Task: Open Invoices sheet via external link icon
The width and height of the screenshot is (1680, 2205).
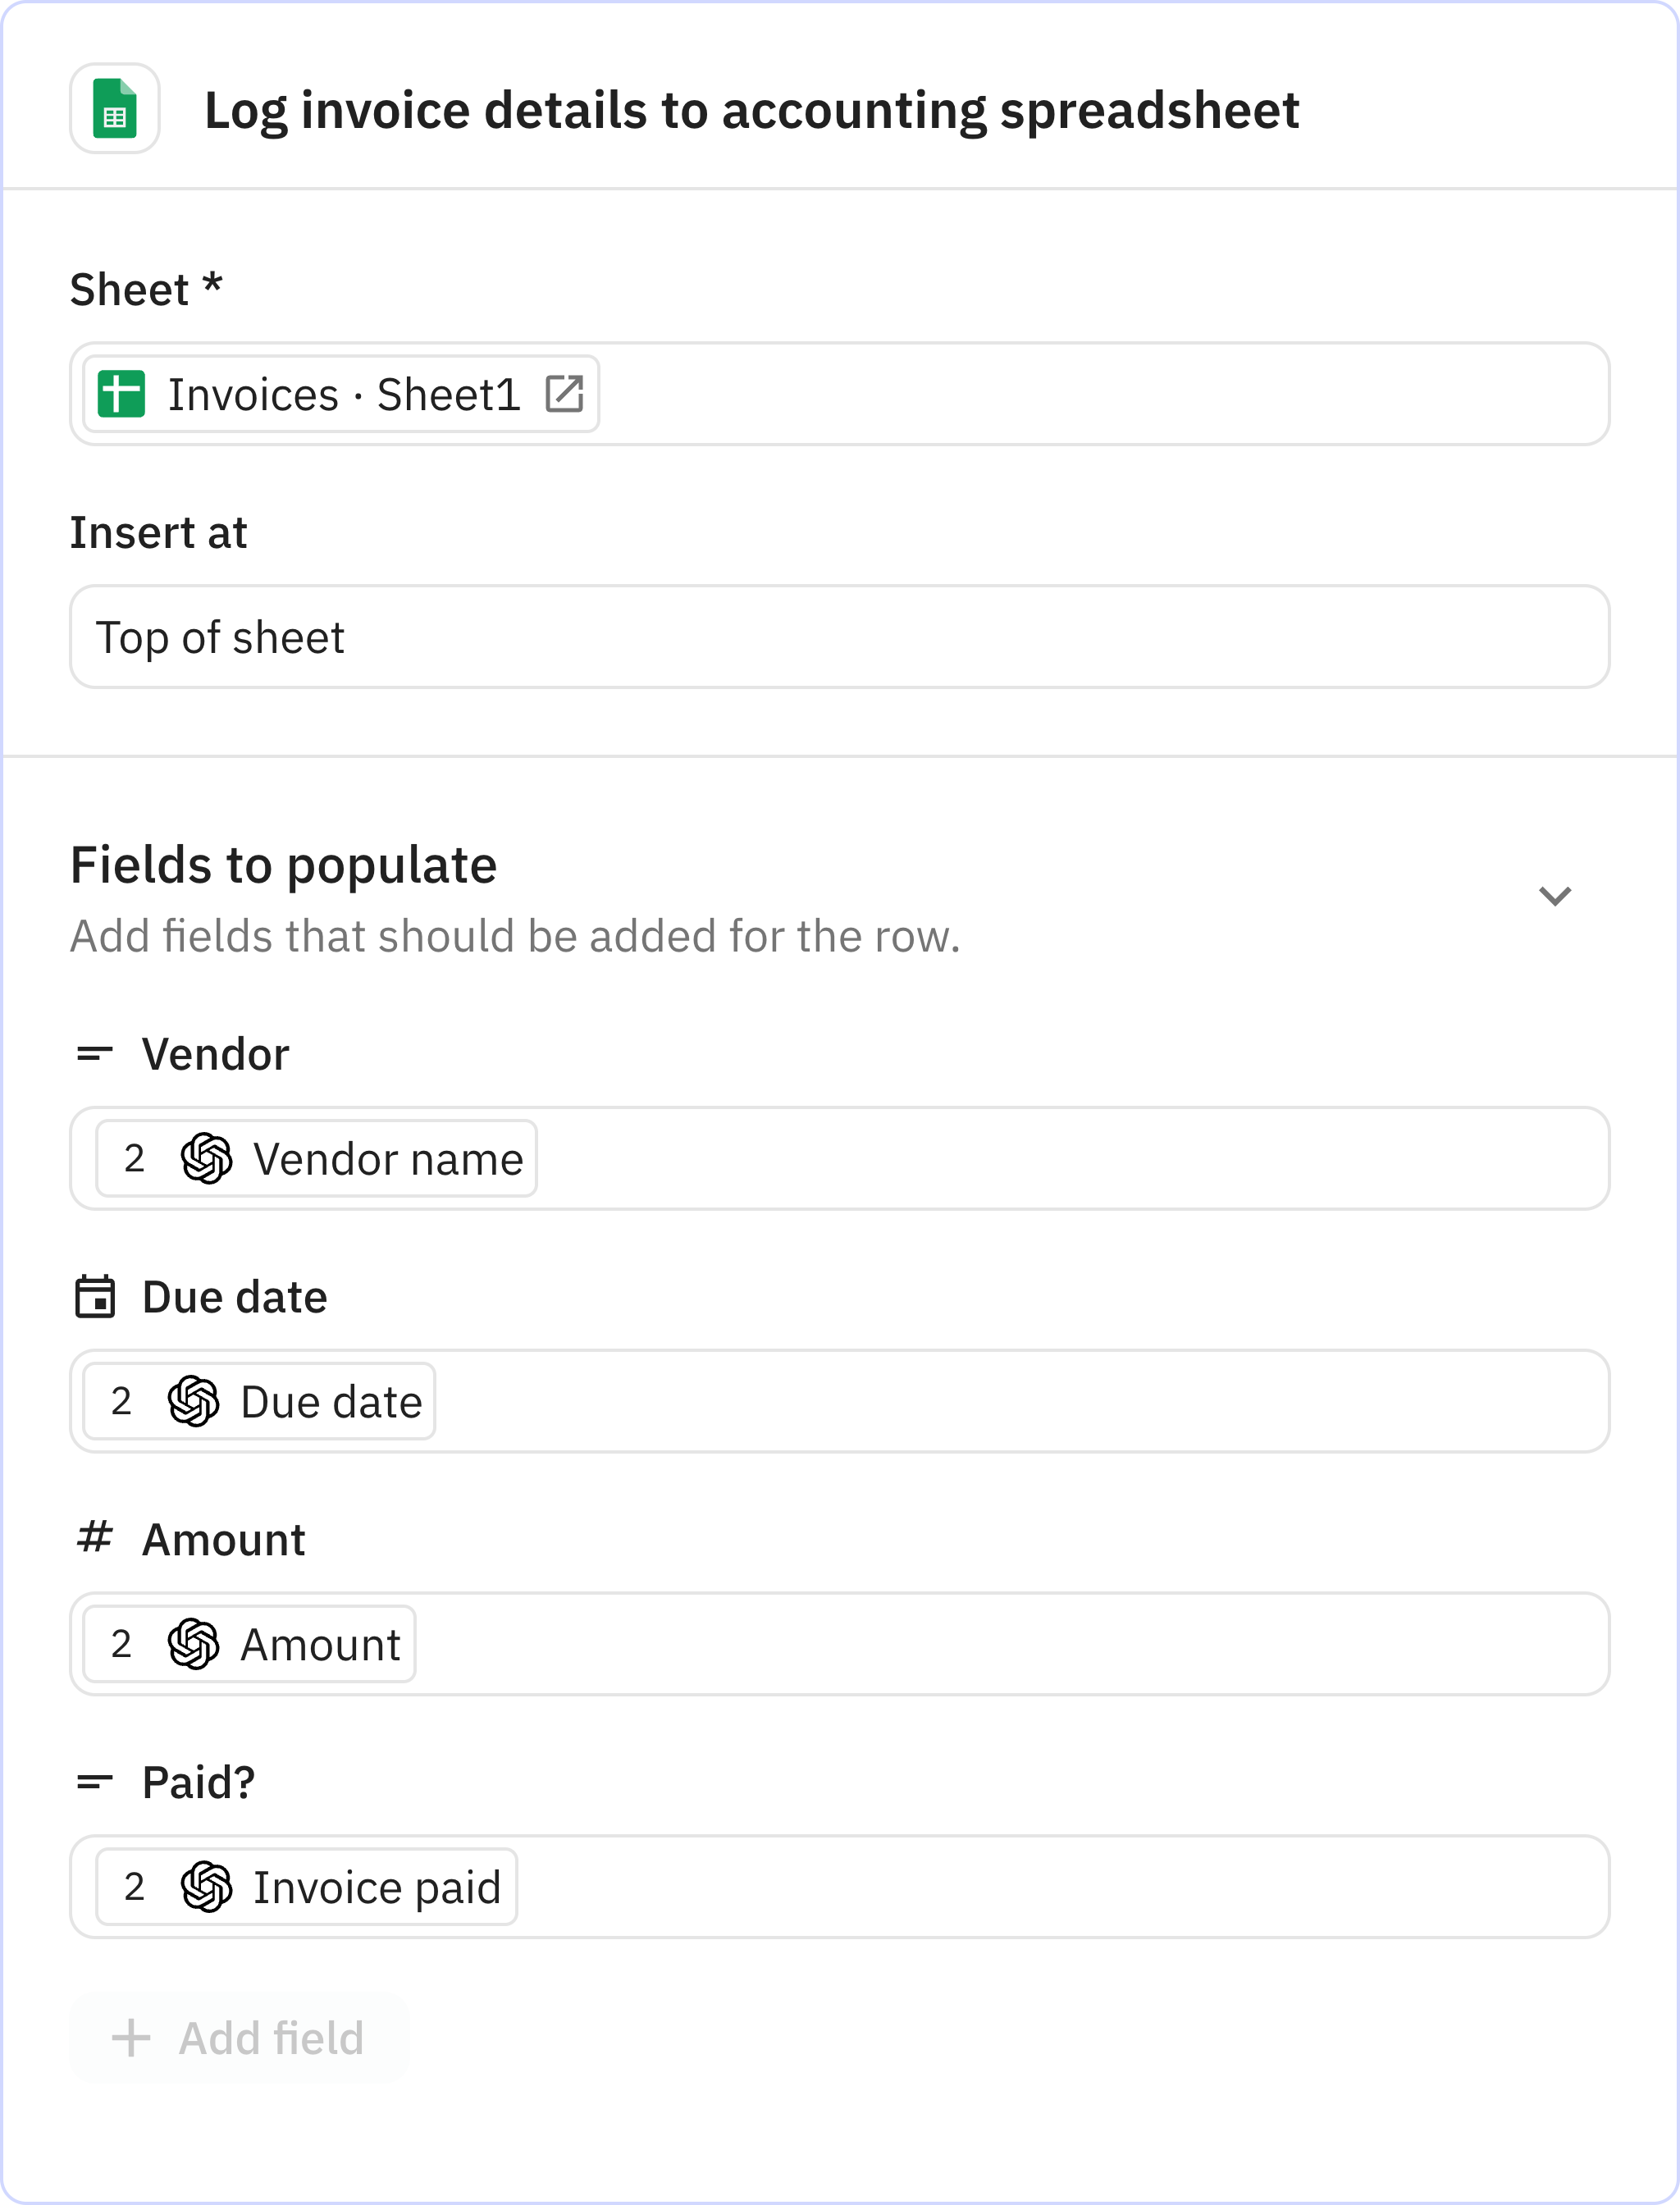Action: click(x=564, y=394)
